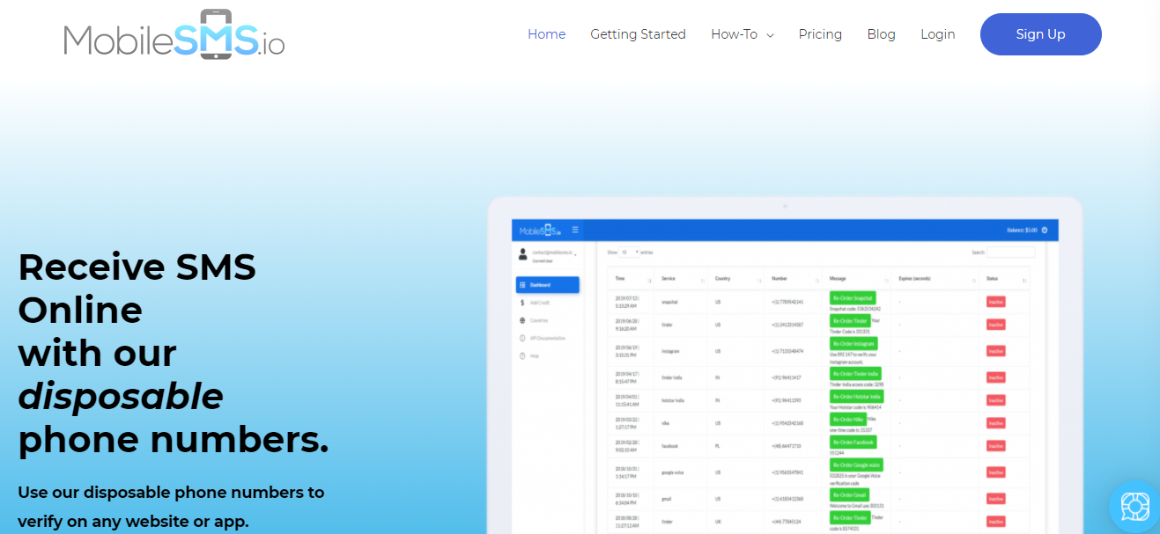The width and height of the screenshot is (1160, 534).
Task: Click Re-Order Hotstar India button in preview
Action: (857, 396)
